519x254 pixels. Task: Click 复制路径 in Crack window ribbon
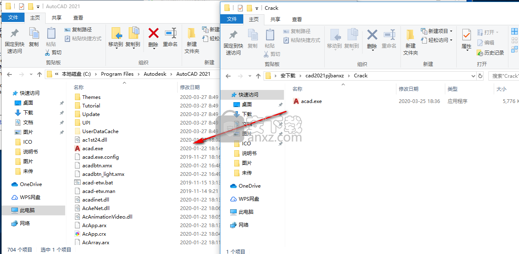coord(297,31)
